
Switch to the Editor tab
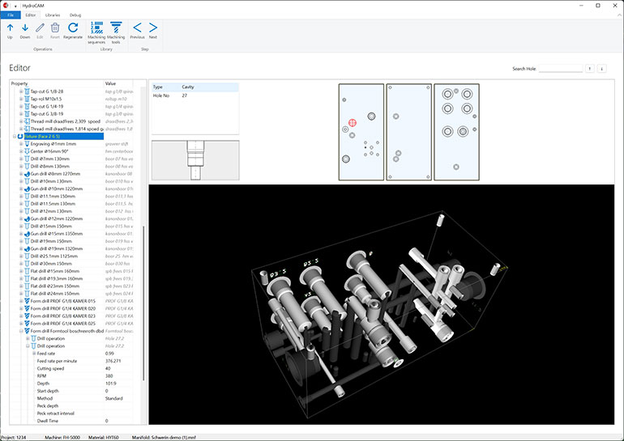[31, 15]
